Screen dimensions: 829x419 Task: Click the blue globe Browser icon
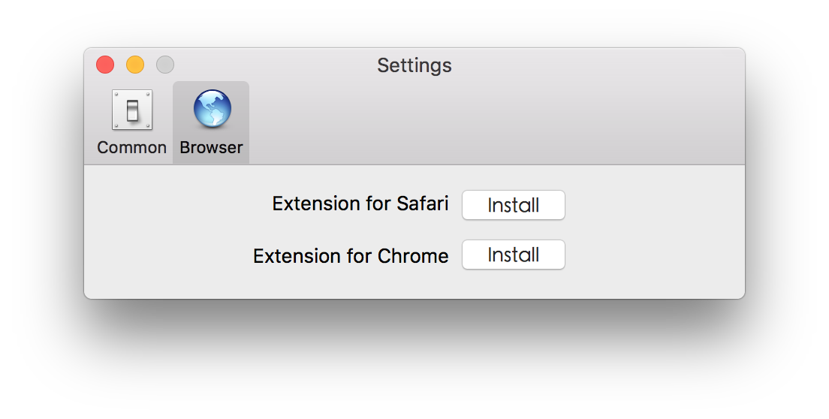click(x=212, y=109)
